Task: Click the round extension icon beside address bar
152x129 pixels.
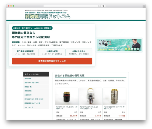Action: 103,6
